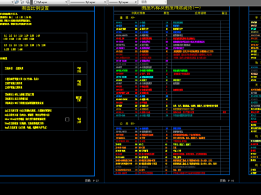Open the linetype ByLayer dropdown
Image resolution: width=261 pixels, height=195 pixels.
[x=88, y=2]
